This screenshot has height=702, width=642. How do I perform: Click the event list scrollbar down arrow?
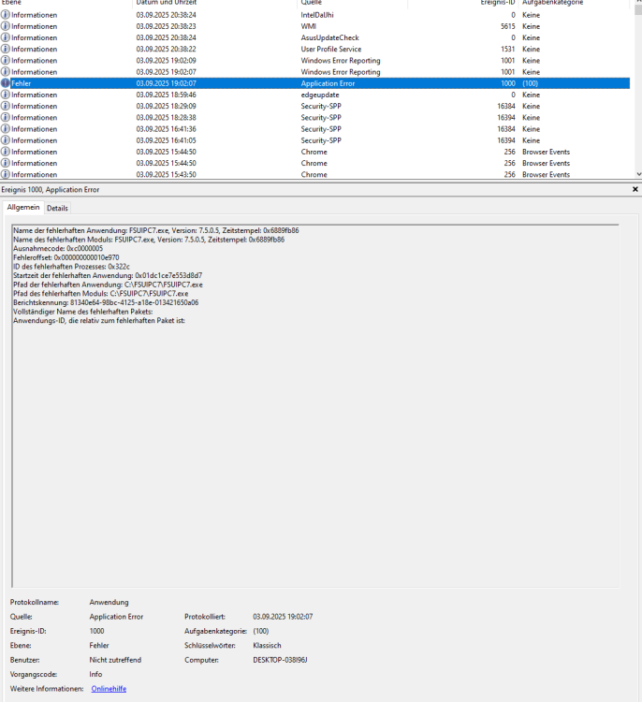point(638,174)
